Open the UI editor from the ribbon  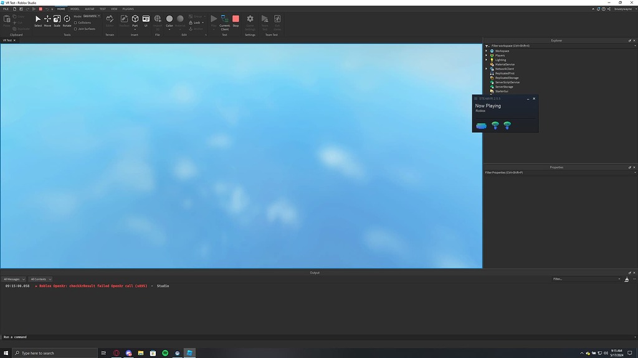146,21
